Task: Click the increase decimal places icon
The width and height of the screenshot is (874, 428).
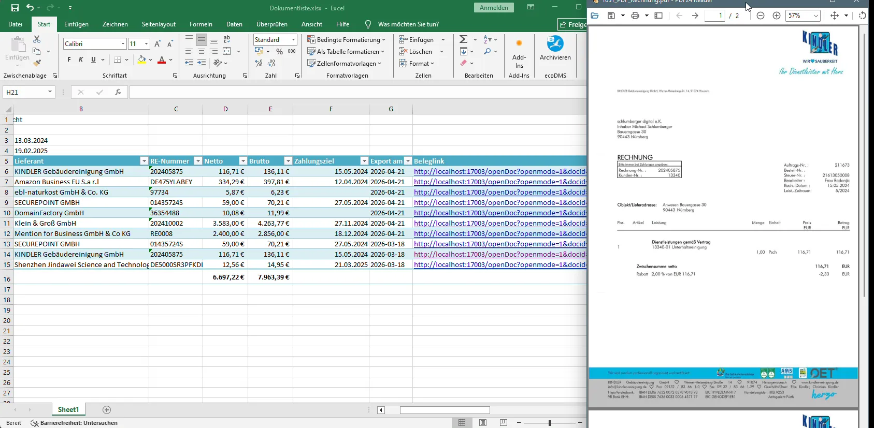Action: 259,63
